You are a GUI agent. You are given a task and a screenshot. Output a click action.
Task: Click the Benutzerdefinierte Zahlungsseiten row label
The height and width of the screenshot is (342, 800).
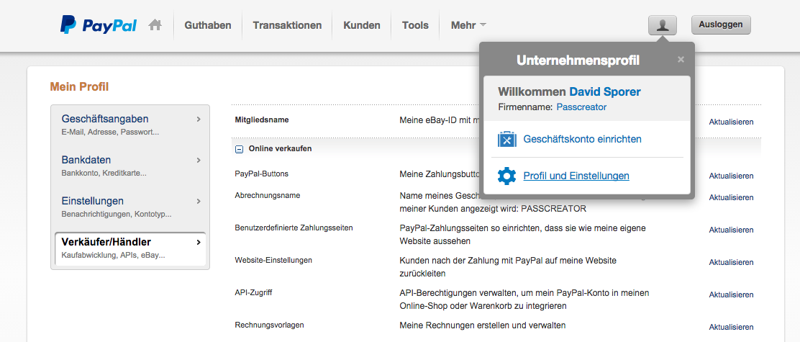[x=294, y=228]
